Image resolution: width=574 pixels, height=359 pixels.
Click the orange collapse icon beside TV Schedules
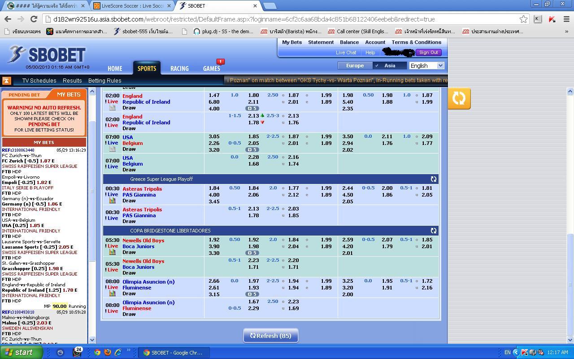pos(6,81)
